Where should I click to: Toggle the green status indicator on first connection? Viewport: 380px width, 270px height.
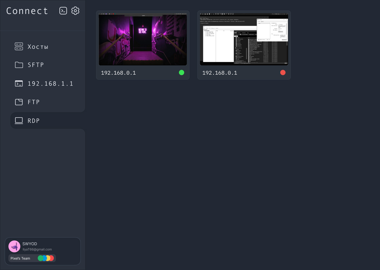(x=182, y=73)
